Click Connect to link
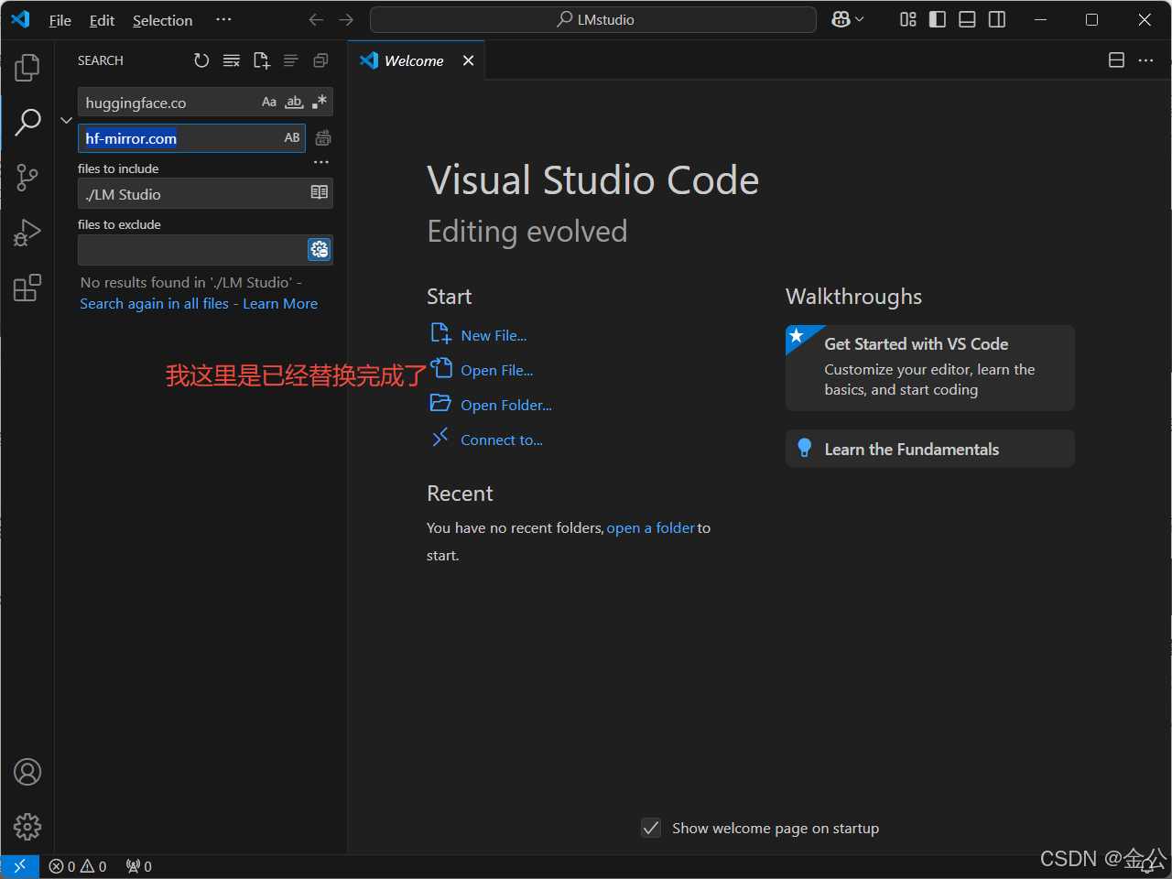The image size is (1172, 879). click(502, 440)
